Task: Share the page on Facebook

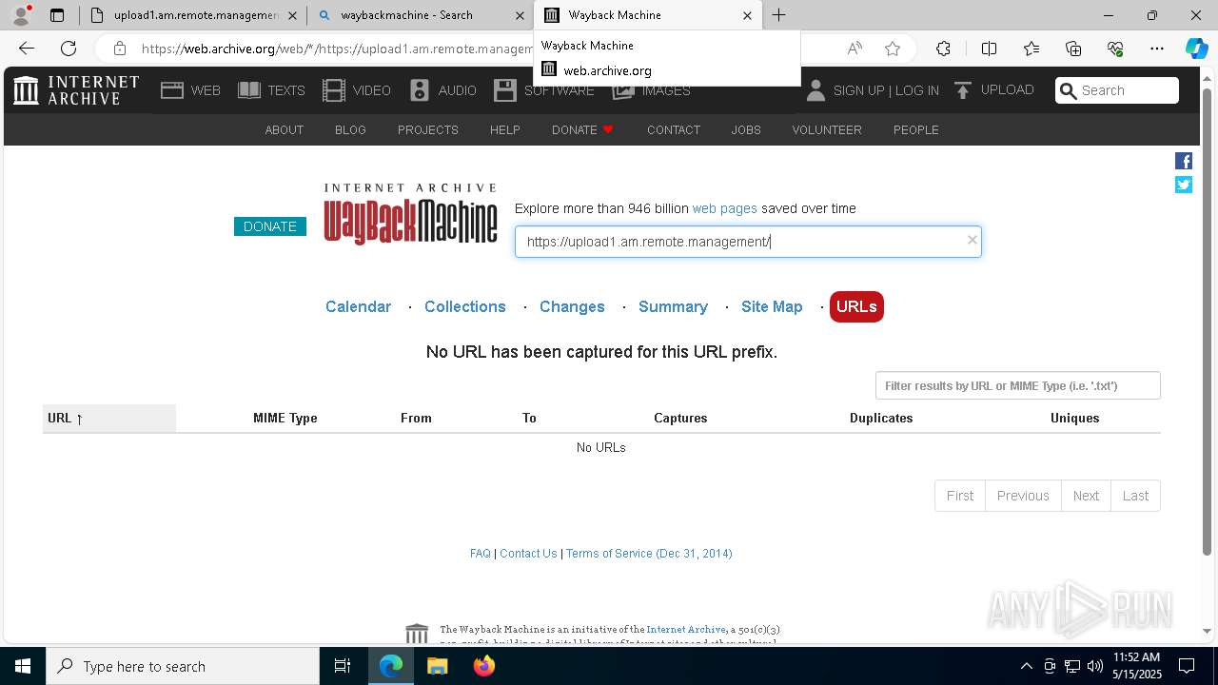Action: 1184,161
